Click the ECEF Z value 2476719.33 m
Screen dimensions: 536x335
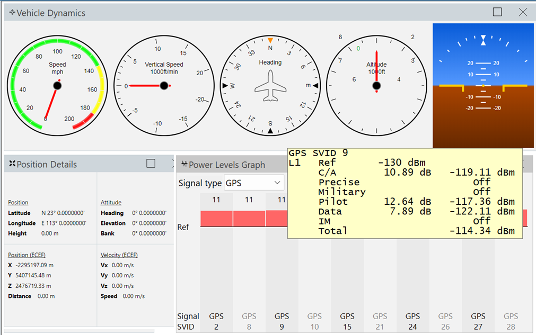(x=33, y=286)
